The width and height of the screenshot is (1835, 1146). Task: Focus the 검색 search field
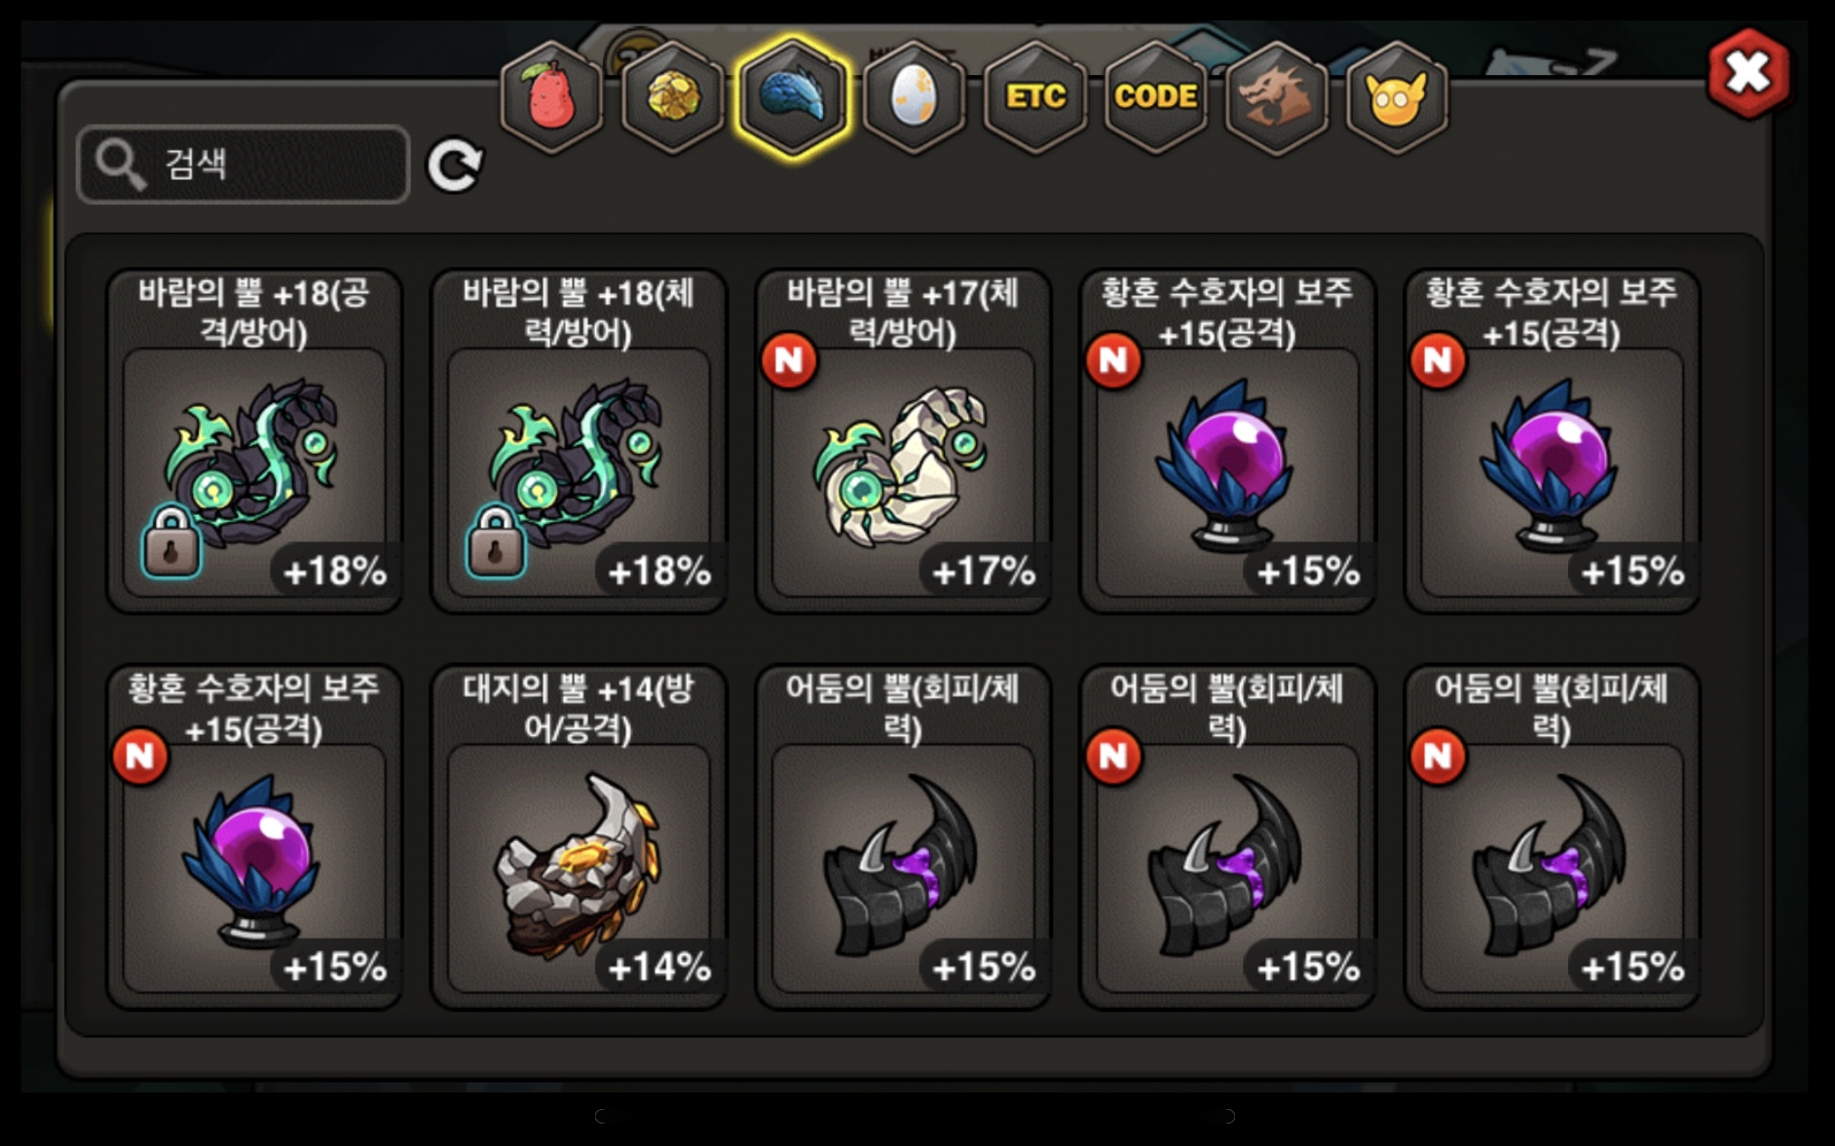click(243, 164)
